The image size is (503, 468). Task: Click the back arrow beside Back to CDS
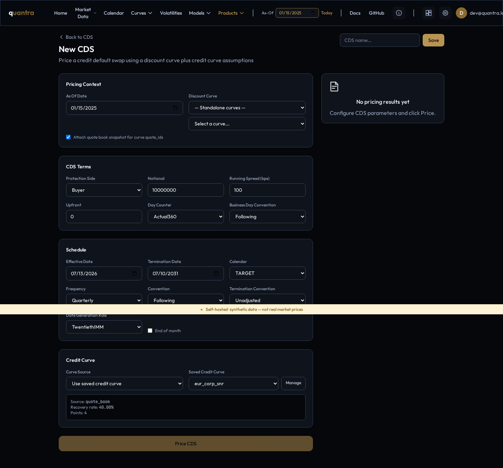[61, 37]
